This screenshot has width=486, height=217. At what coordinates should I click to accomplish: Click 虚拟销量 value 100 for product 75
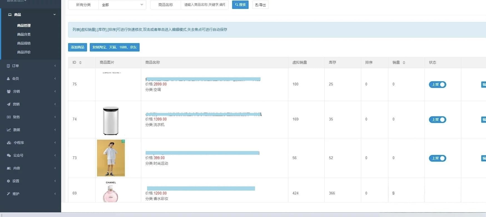click(x=295, y=84)
